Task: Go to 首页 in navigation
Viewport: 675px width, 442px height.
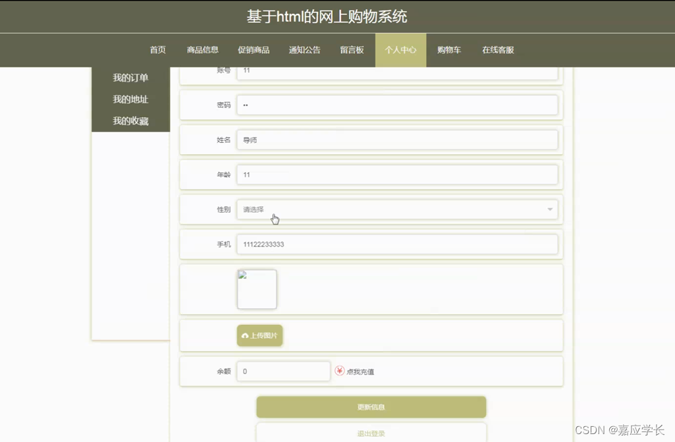Action: (x=157, y=50)
